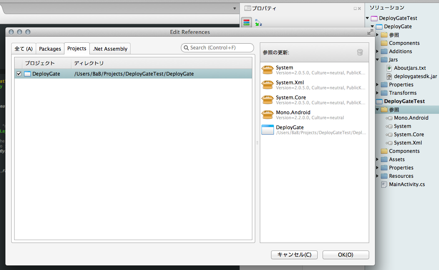Viewport: 439px width, 270px height.
Task: Select the /Users/BaB/Projects/DeployGateTest/DeployGate directory path
Action: [x=134, y=74]
